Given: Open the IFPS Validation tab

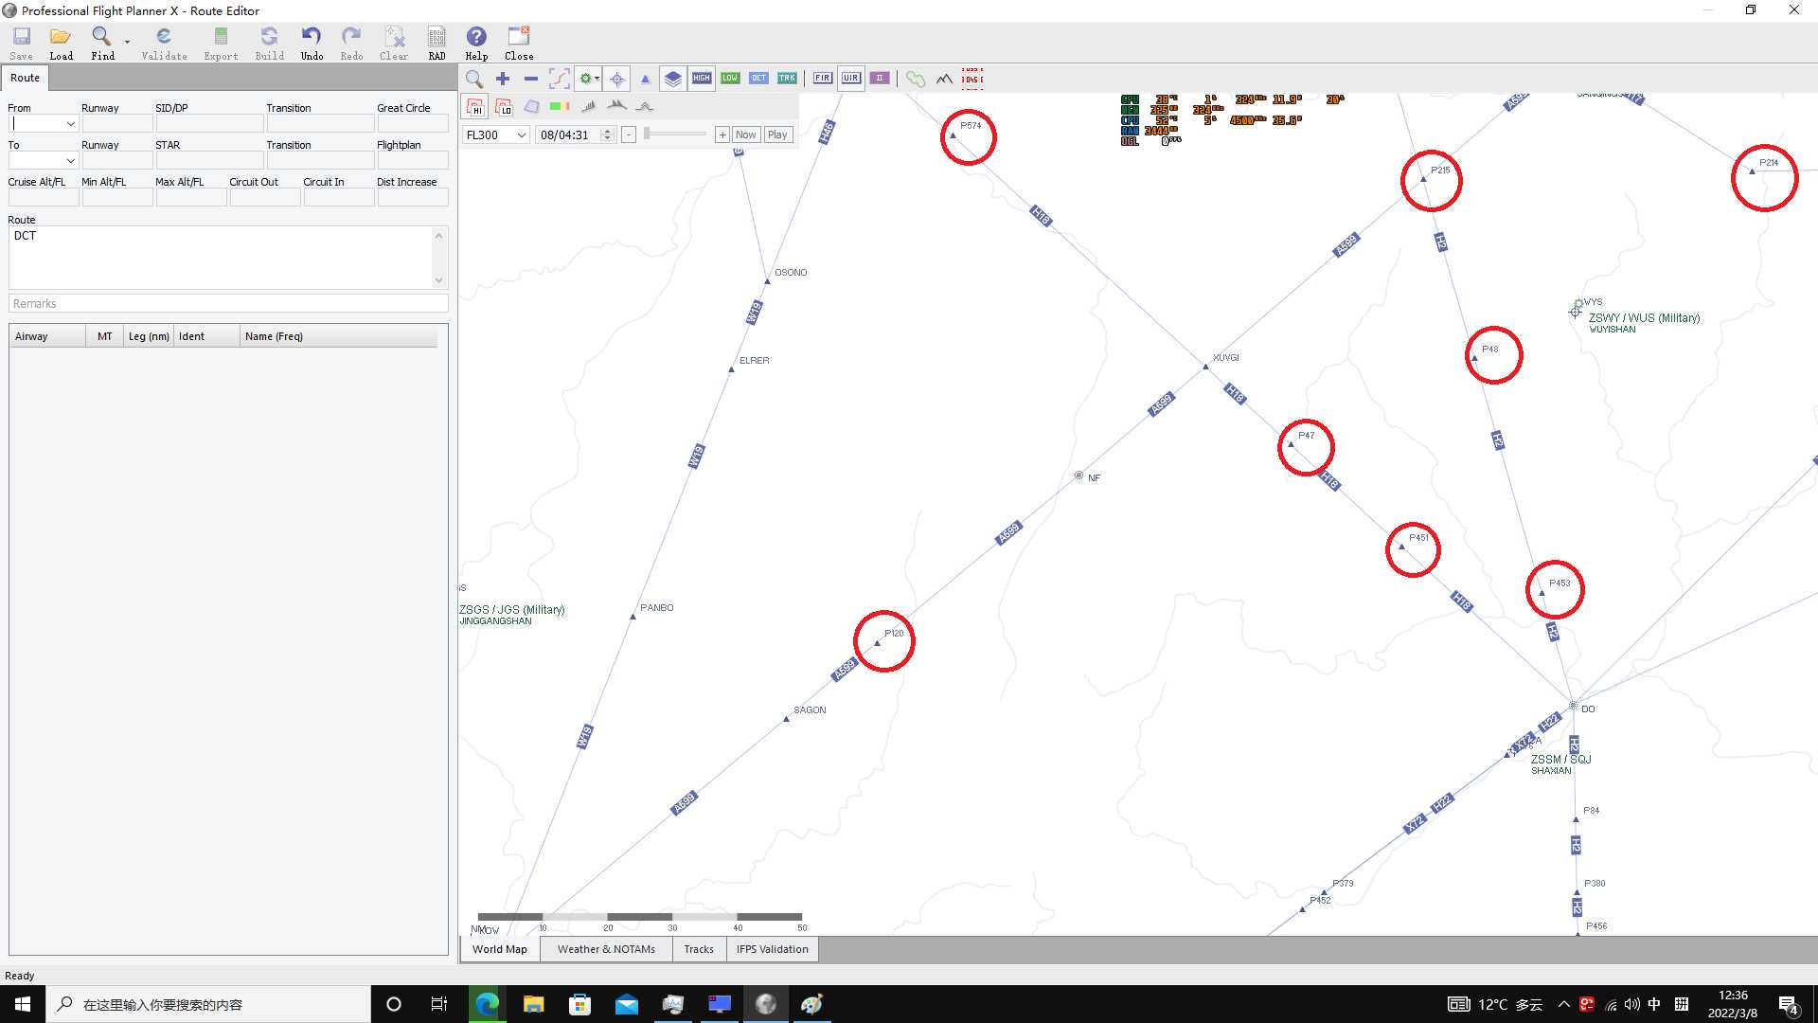Looking at the screenshot, I should click(x=772, y=949).
